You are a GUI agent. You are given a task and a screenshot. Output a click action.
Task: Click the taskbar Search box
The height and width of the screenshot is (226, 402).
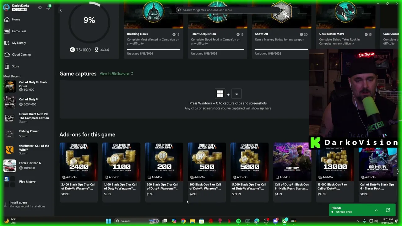point(137,221)
